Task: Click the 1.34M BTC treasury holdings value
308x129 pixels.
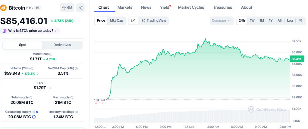Action: pos(63,117)
